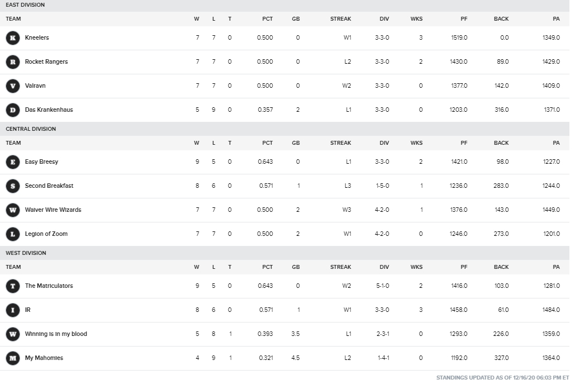This screenshot has height=384, width=575.
Task: Open the Rocket Rangers round R icon
Action: [x=13, y=62]
